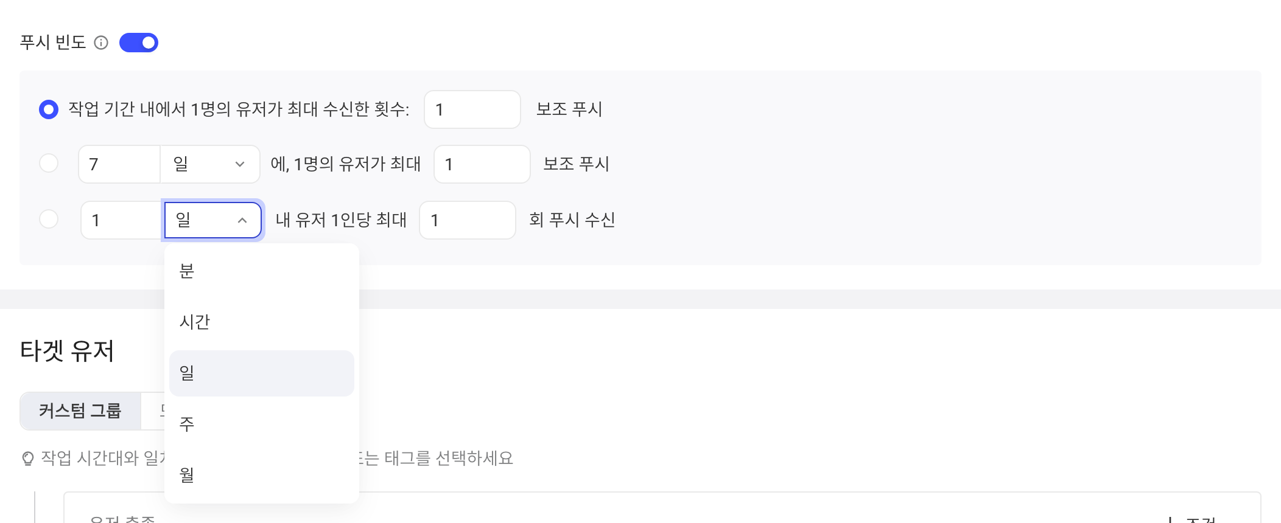Choose 주 from the dropdown list

(262, 424)
